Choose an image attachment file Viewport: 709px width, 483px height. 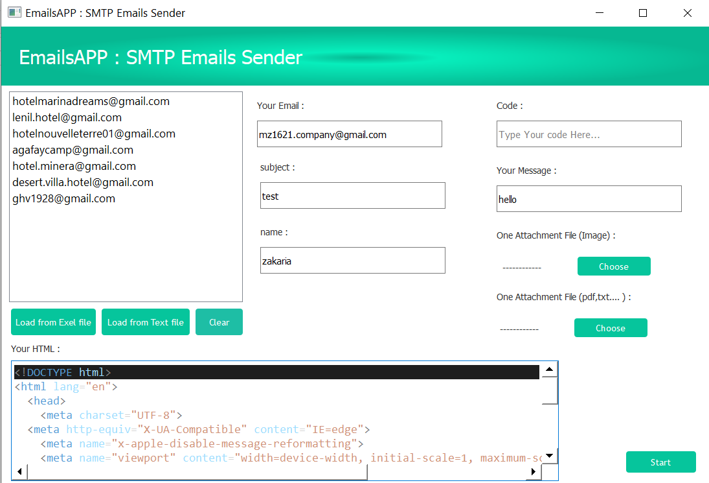(x=614, y=266)
